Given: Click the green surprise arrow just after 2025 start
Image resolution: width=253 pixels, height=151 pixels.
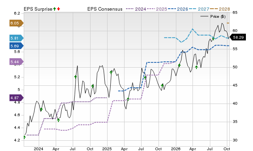Looking at the screenshot, I should (x=111, y=72).
